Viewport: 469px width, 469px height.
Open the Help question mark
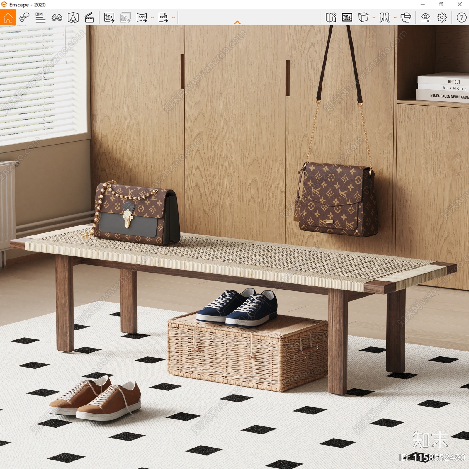(x=461, y=18)
